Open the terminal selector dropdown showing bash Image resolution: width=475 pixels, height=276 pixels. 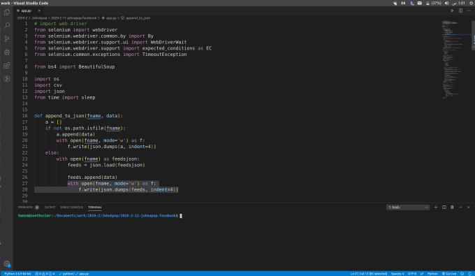tap(408, 208)
